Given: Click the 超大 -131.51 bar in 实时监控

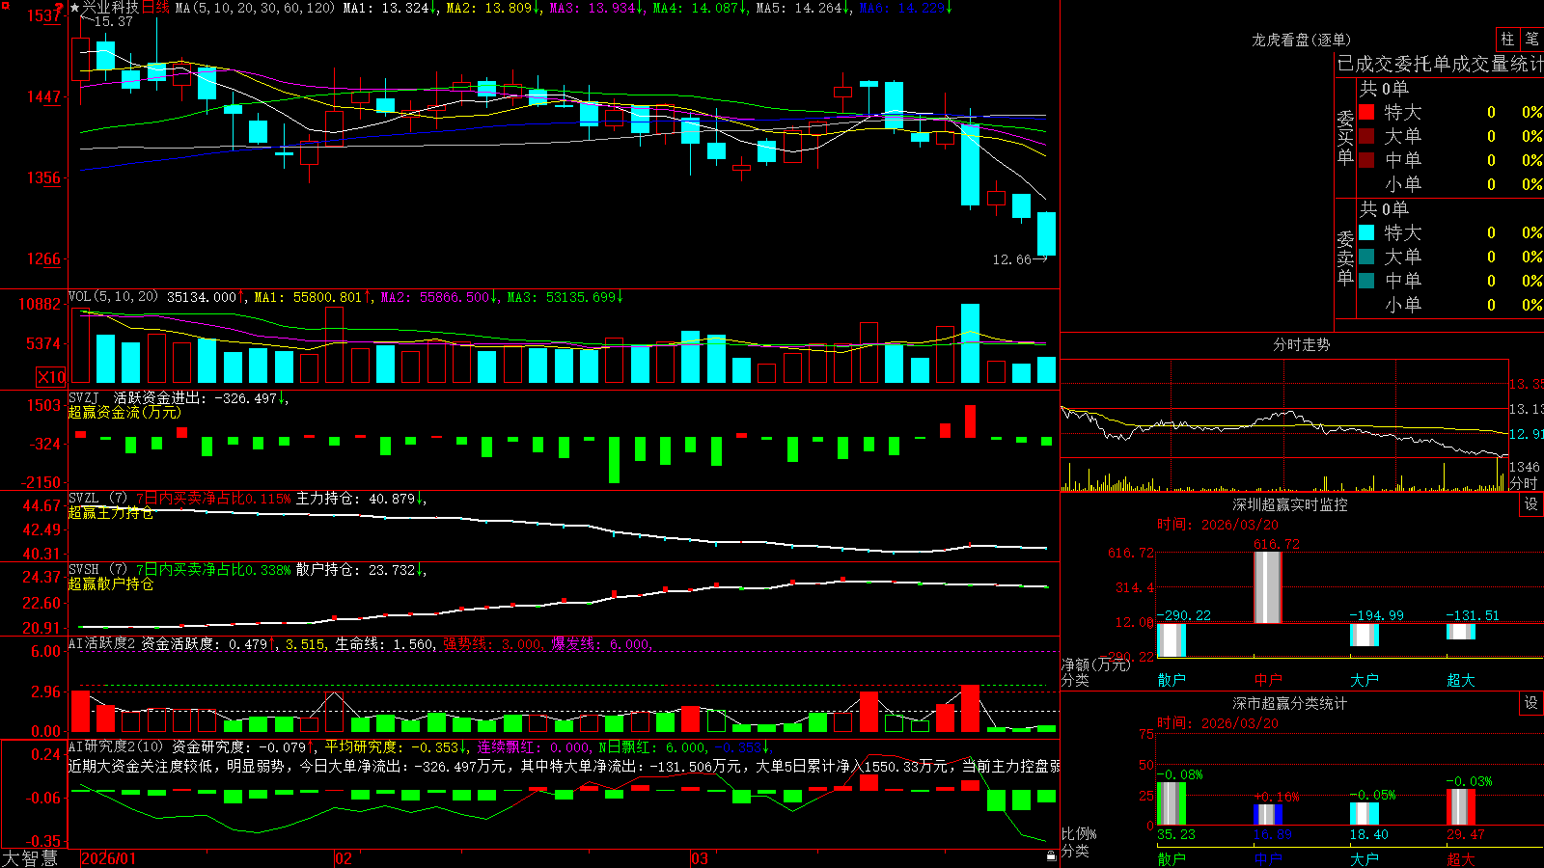Looking at the screenshot, I should click(1461, 632).
